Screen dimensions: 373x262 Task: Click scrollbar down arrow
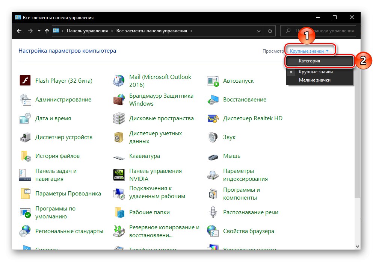[x=357, y=247]
